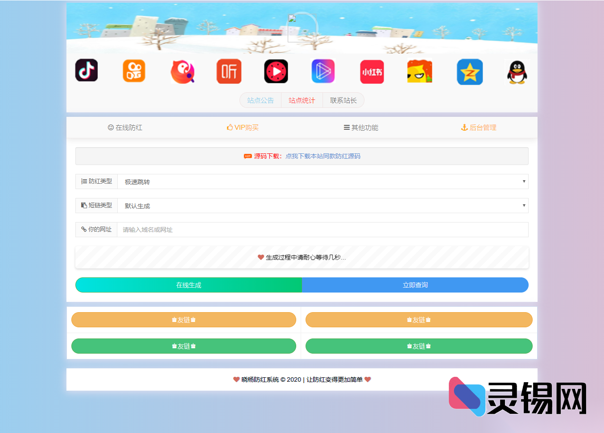Screen dimensions: 604x433
Task: Select the pink bird with magnifier icon
Action: click(x=182, y=71)
